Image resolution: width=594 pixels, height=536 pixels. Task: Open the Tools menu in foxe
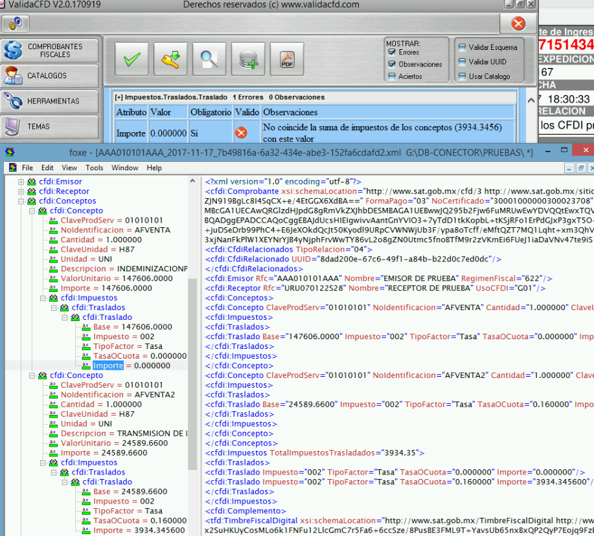click(95, 168)
